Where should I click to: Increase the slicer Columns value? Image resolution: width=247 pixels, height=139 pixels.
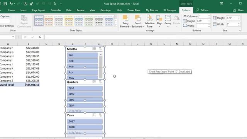(209, 15)
